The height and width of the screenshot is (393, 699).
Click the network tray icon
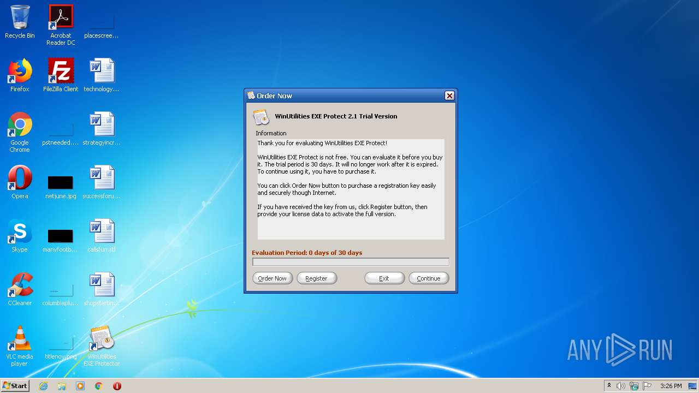pyautogui.click(x=634, y=386)
